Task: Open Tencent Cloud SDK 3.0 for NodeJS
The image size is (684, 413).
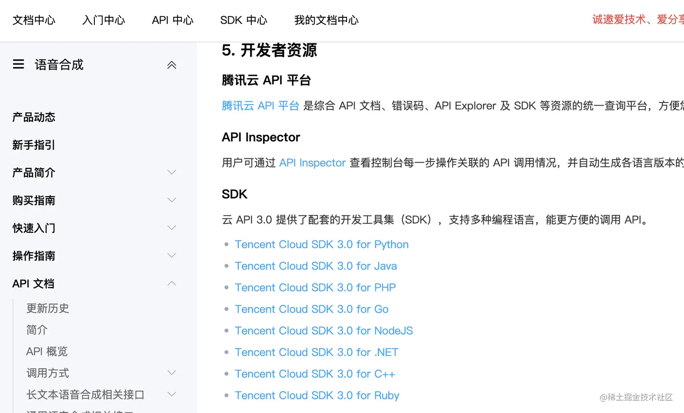Action: click(324, 331)
